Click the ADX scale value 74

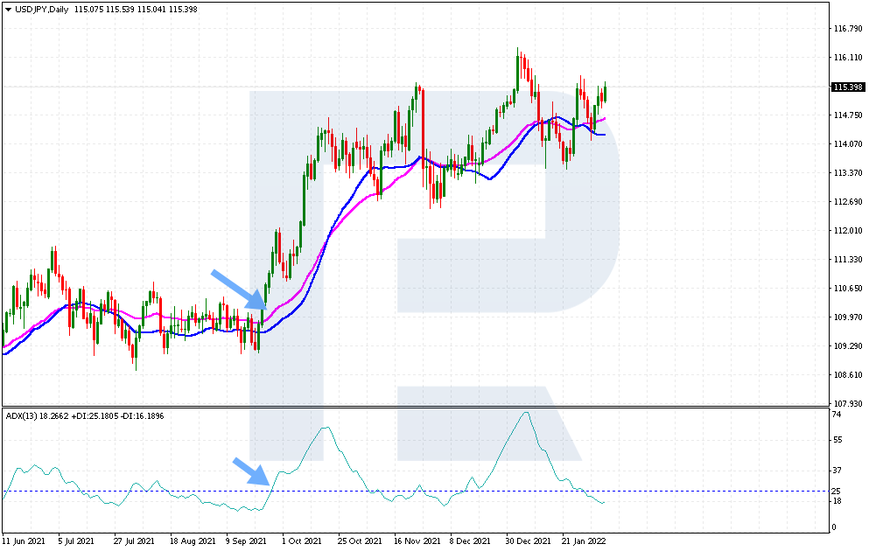[837, 415]
